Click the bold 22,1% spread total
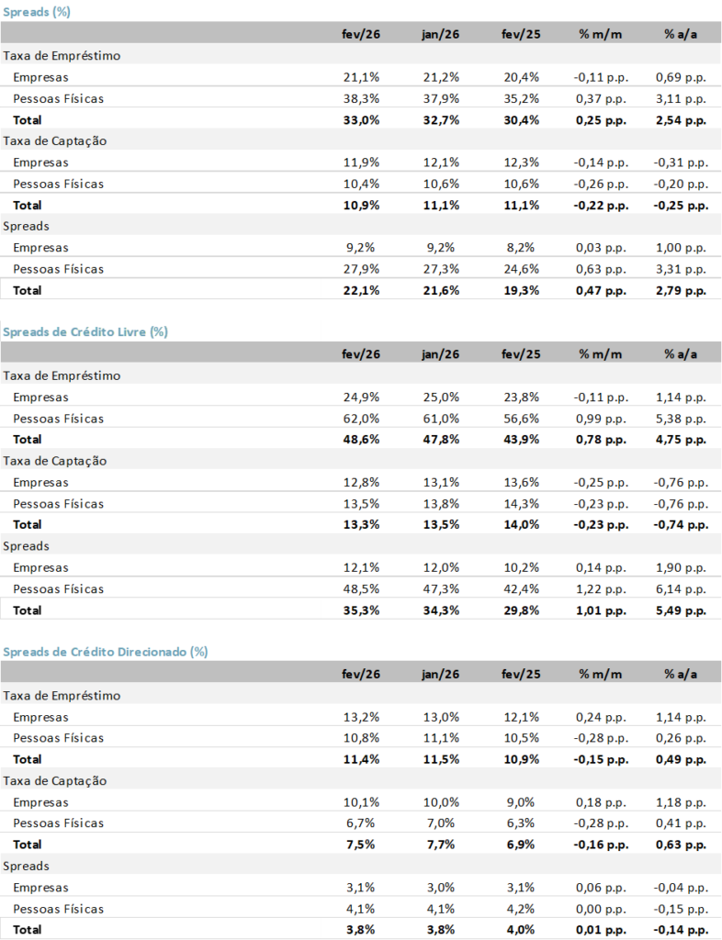 361,290
